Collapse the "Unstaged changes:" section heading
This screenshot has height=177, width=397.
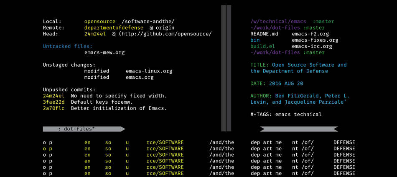[69, 65]
